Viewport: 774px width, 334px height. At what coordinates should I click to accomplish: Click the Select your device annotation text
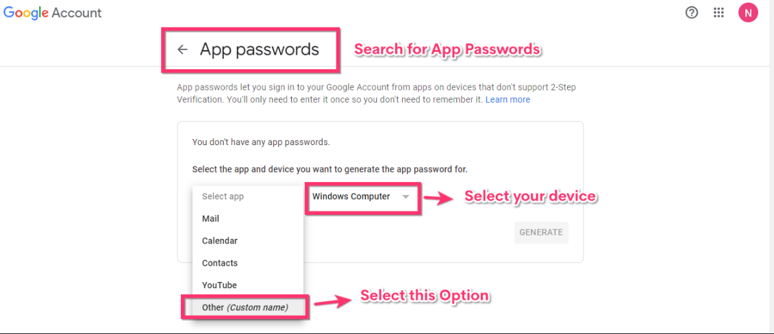click(530, 197)
